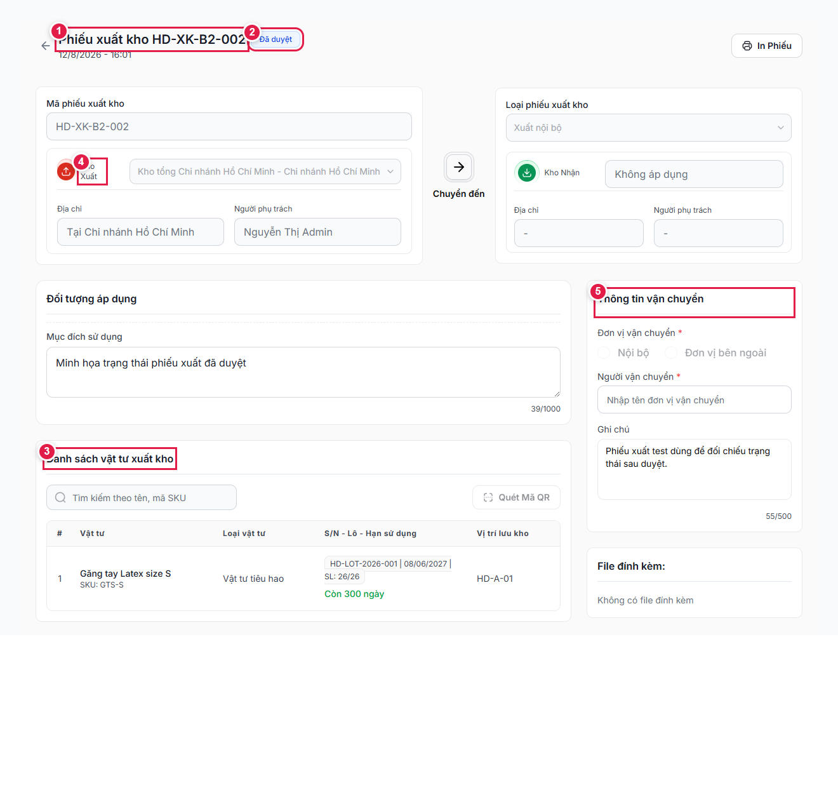Expand the Loại phiếu xuất kho dropdown
The width and height of the screenshot is (838, 806).
coord(648,128)
